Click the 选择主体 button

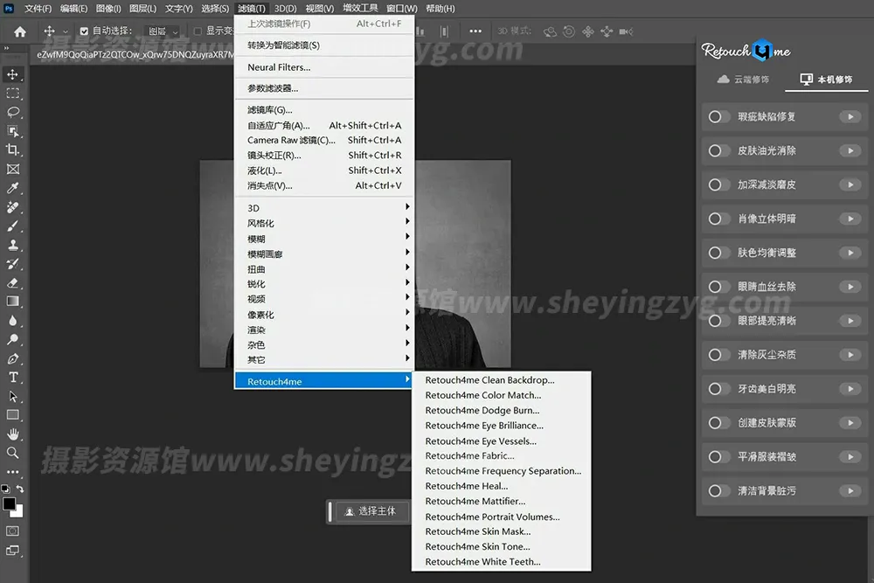click(371, 511)
